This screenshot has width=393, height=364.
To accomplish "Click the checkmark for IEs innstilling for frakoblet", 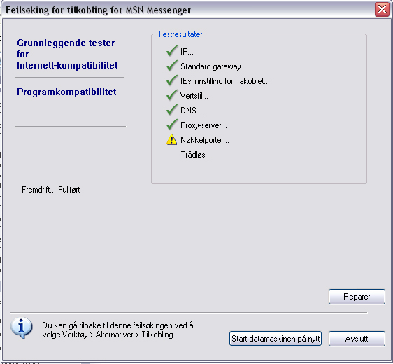I will [x=172, y=80].
